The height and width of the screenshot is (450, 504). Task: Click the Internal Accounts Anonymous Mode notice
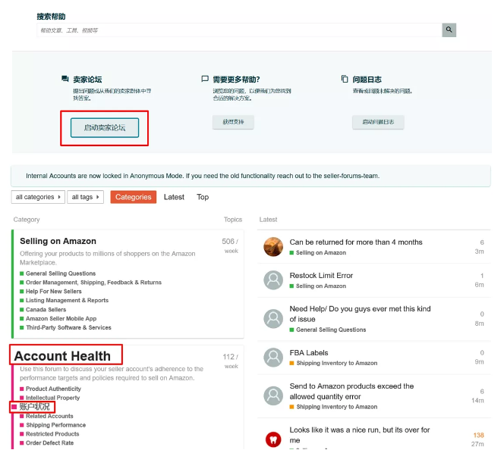coord(250,176)
